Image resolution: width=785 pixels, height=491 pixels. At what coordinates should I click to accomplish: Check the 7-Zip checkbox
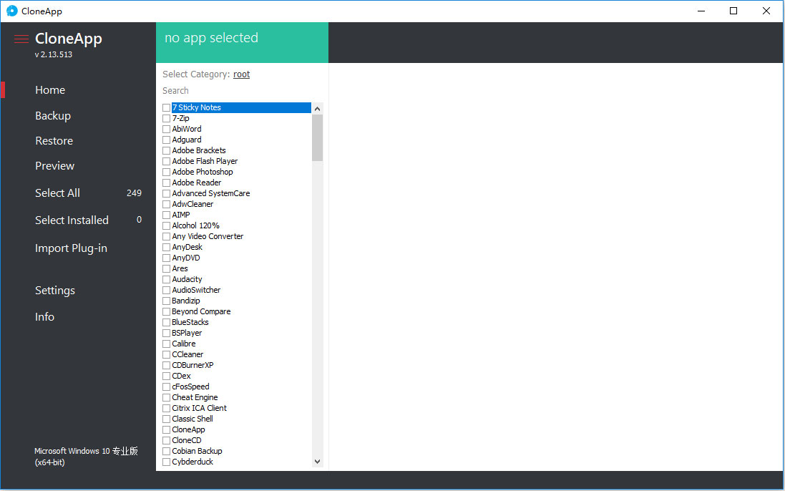click(166, 118)
